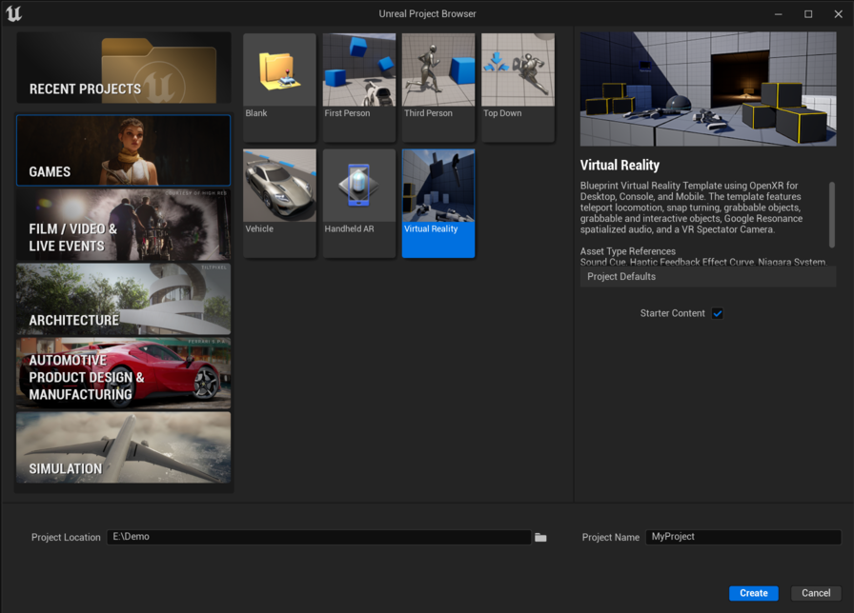
Task: Select the Handheld AR template
Action: (x=358, y=202)
